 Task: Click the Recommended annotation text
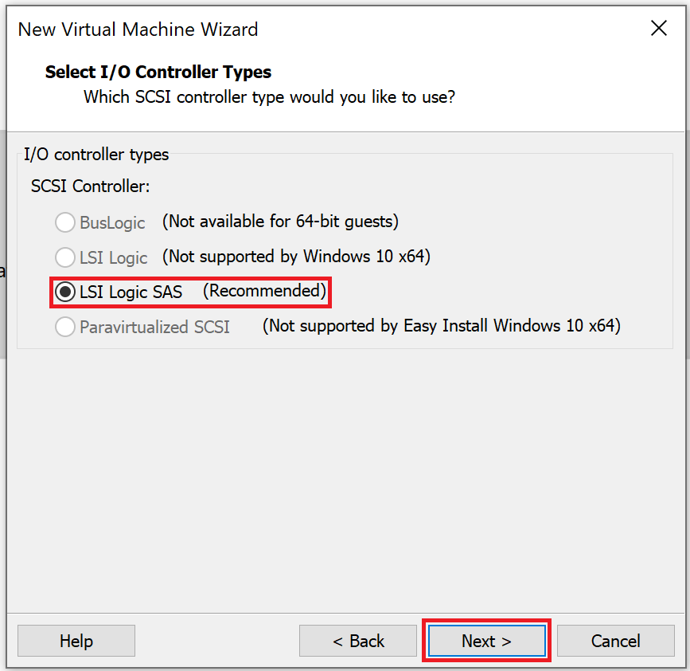point(263,292)
